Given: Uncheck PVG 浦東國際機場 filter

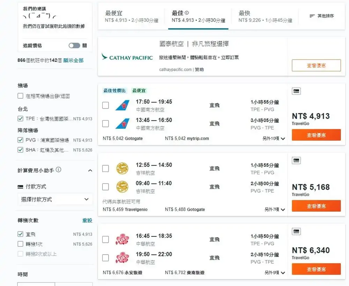Looking at the screenshot, I should coord(20,140).
